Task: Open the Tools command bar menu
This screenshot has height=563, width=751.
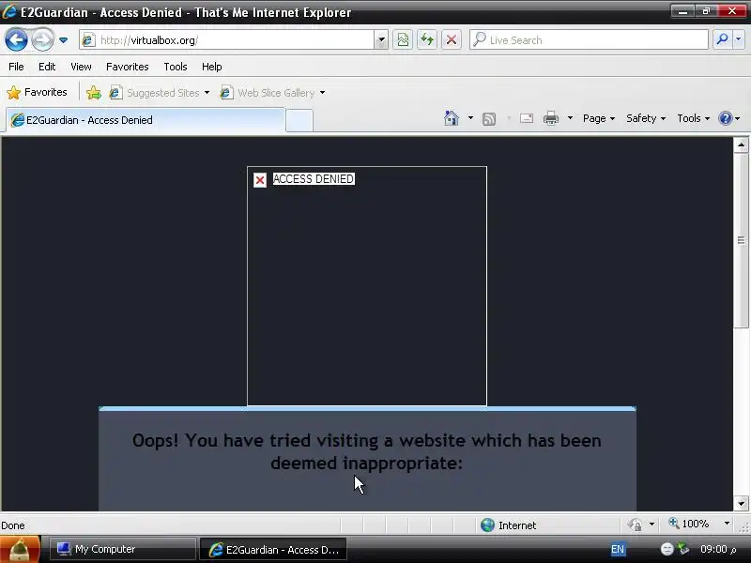Action: (693, 118)
